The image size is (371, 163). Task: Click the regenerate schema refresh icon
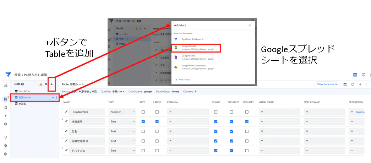353,84
